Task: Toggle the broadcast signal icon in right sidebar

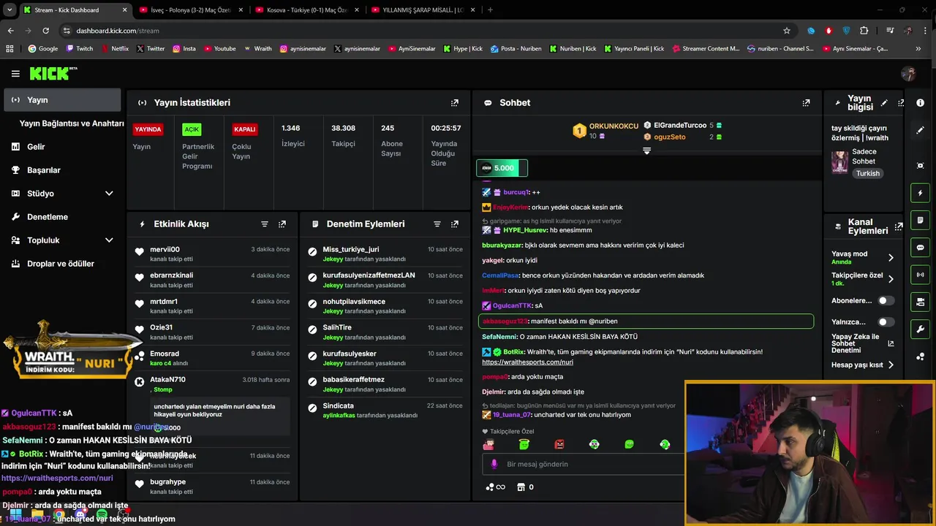Action: point(921,275)
